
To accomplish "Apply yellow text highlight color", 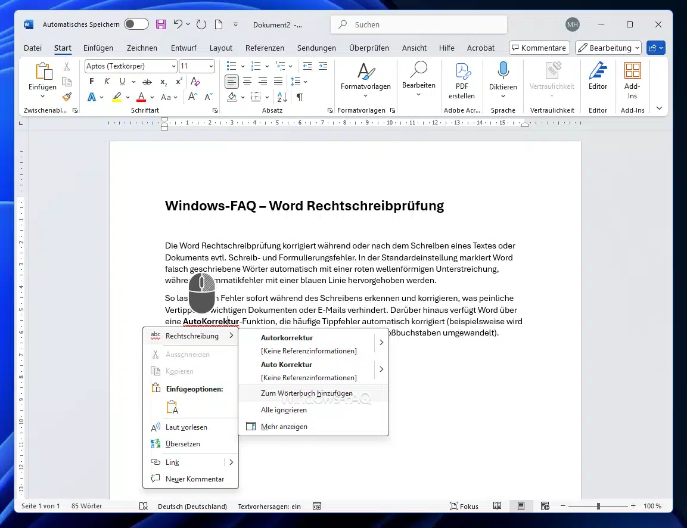I will pyautogui.click(x=117, y=97).
